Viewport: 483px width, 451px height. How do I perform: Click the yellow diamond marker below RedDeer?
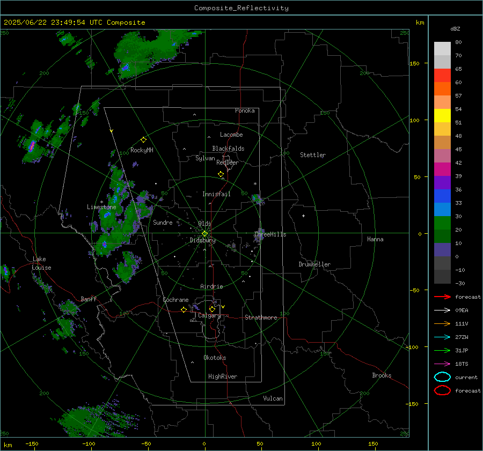(x=221, y=174)
